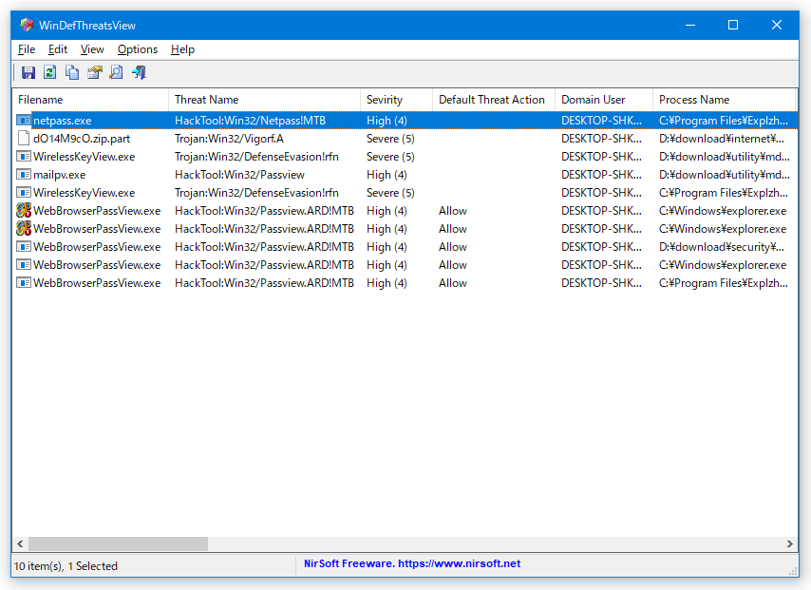Click the file icon beside netpass.exe
Image resolution: width=811 pixels, height=590 pixels.
(x=24, y=121)
